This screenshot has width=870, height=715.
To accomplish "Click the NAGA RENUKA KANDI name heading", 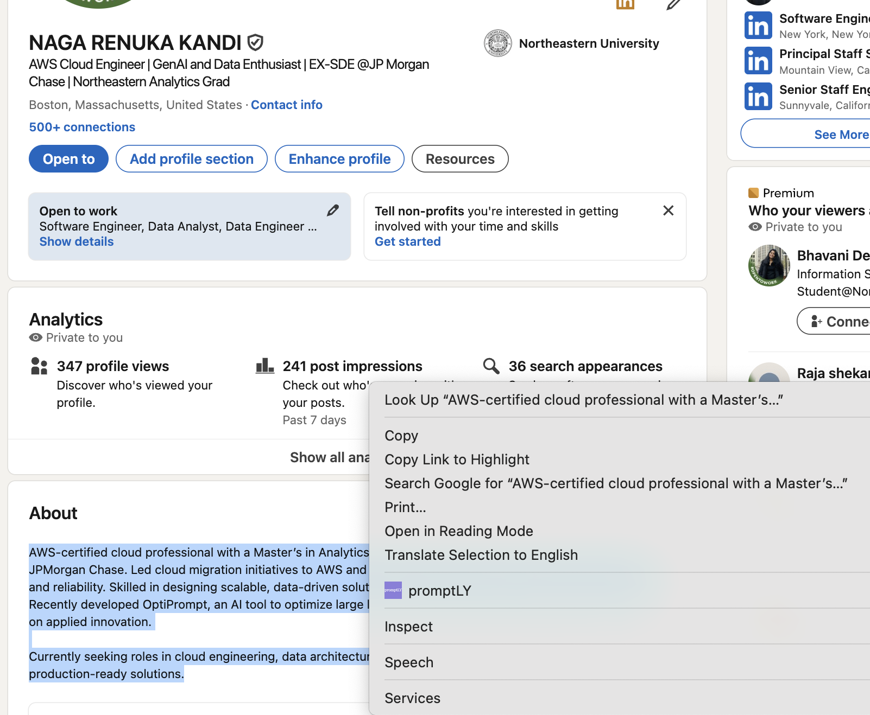I will click(135, 42).
